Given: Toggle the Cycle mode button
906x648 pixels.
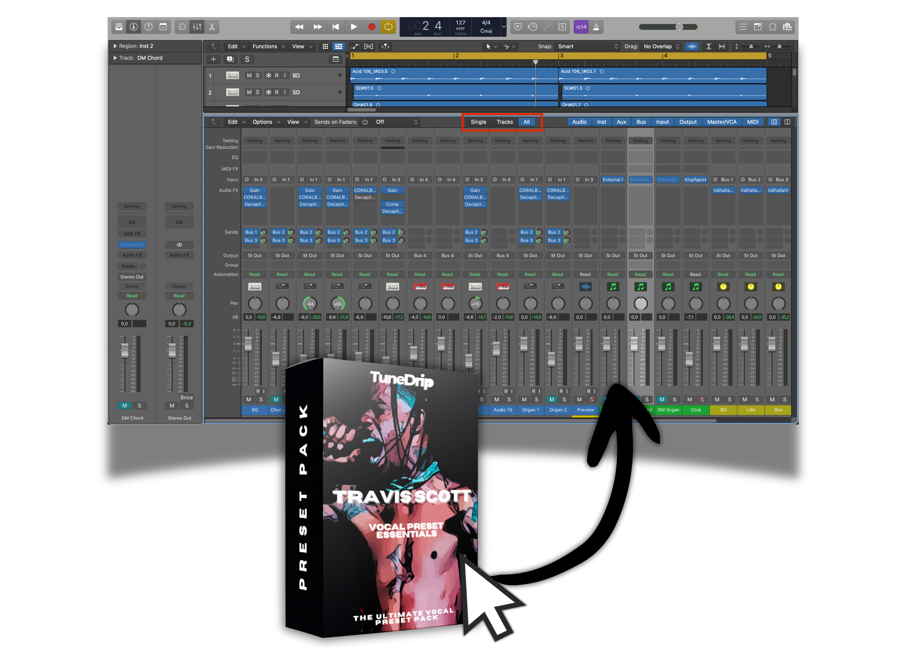Looking at the screenshot, I should [388, 27].
